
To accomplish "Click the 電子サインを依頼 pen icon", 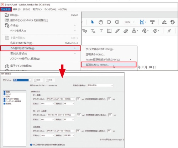I will [x=7, y=66].
